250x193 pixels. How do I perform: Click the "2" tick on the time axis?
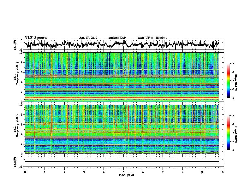[64, 172]
